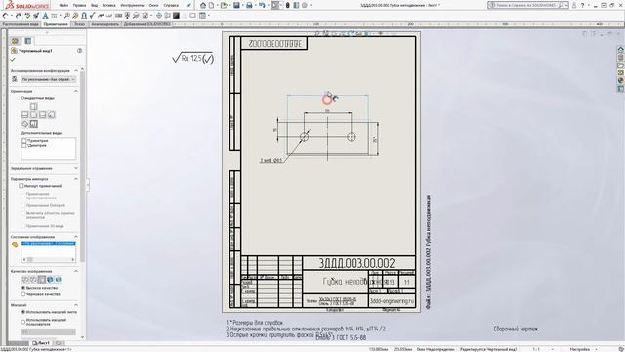625x352 pixels.
Task: Open the Feature Manager tab icon in left panel
Action: pyautogui.click(x=16, y=41)
